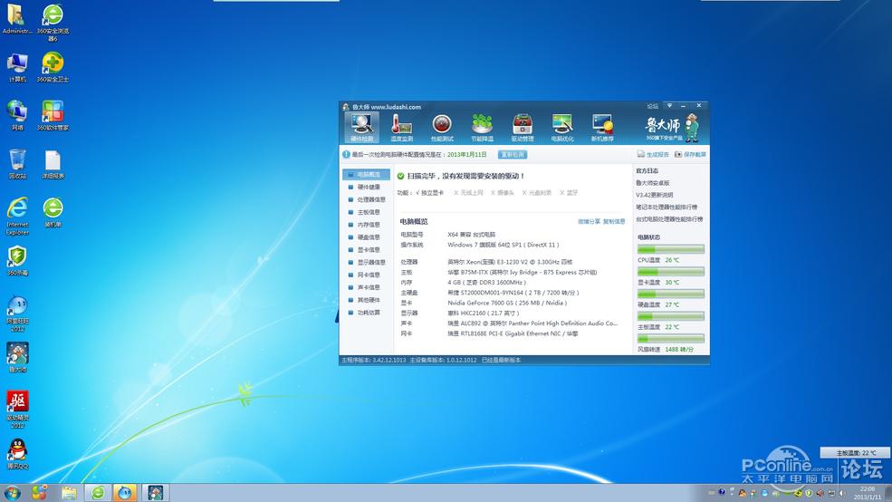Click the 主板温度 progress bar

coord(671,316)
